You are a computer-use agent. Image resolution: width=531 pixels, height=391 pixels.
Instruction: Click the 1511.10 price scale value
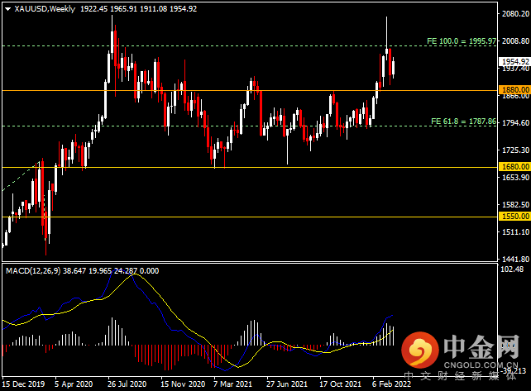(x=515, y=232)
